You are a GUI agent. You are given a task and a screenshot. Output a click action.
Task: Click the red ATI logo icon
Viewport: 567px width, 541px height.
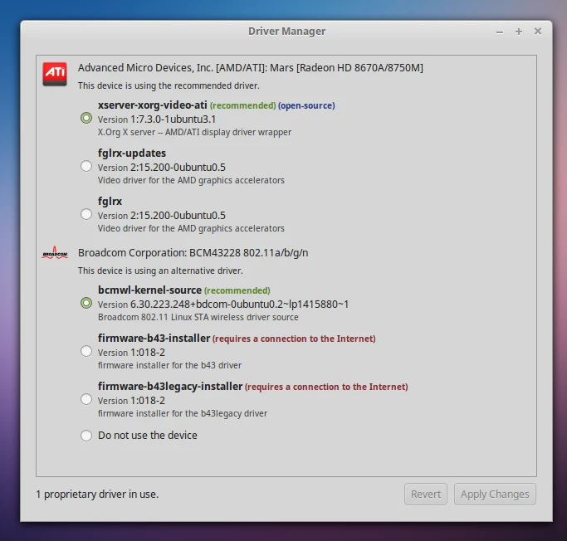[x=55, y=74]
